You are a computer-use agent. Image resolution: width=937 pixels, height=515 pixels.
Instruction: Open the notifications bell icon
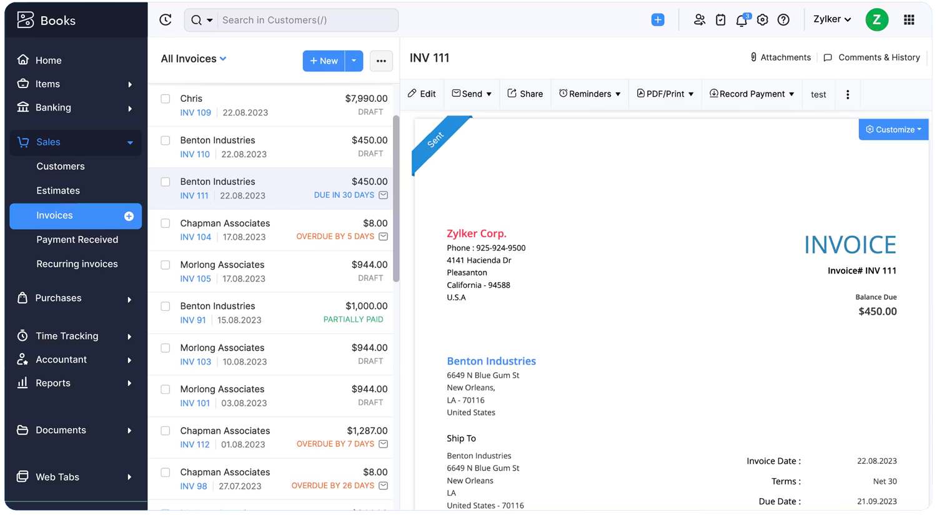(741, 20)
